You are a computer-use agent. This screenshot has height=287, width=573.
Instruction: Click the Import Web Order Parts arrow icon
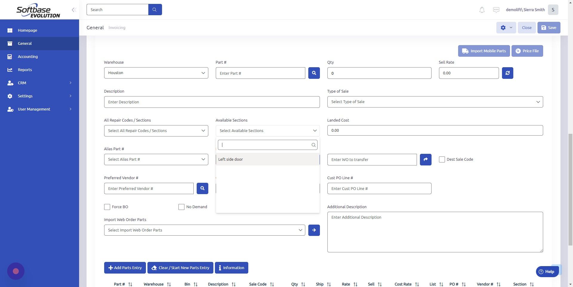click(x=314, y=230)
